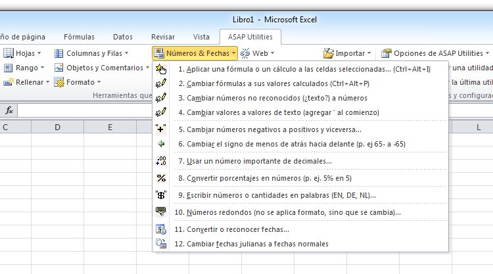Expand the Rellenar dropdown arrow
This screenshot has height=274, width=493.
click(48, 82)
